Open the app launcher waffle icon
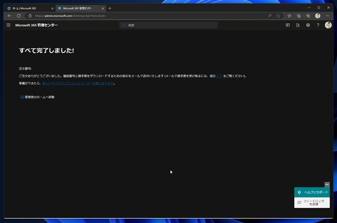Image resolution: width=337 pixels, height=223 pixels. point(8,25)
